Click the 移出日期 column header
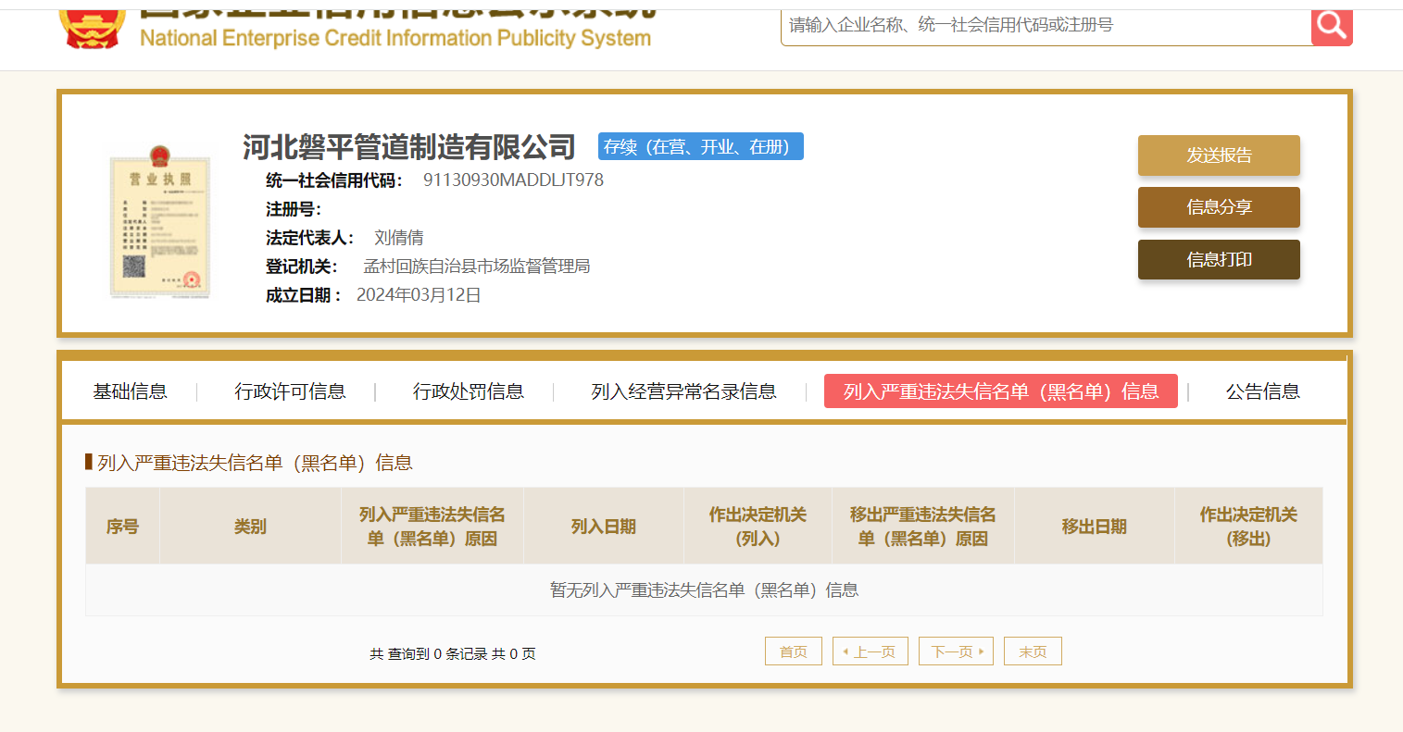The height and width of the screenshot is (732, 1403). 1095,527
